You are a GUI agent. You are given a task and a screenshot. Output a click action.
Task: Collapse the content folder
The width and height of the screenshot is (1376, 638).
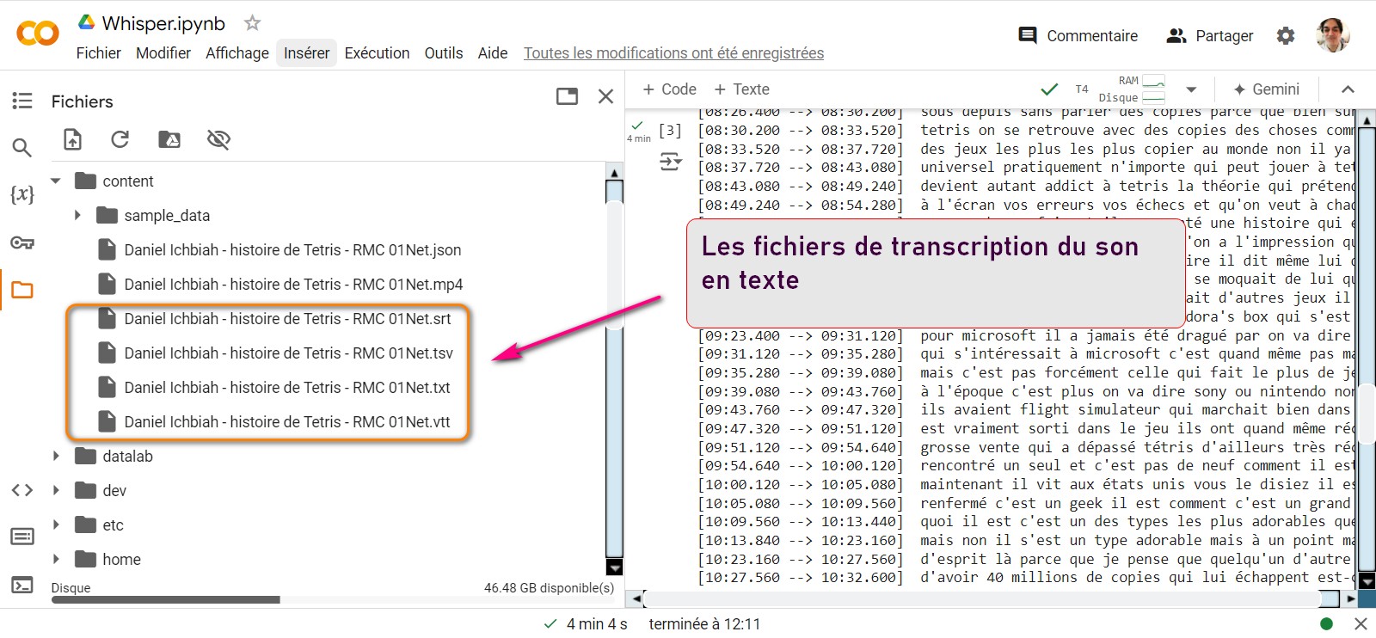[x=56, y=181]
